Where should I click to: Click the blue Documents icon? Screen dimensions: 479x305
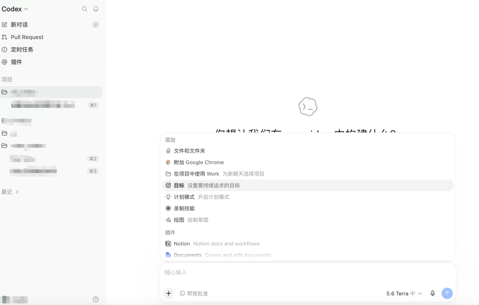tap(168, 255)
